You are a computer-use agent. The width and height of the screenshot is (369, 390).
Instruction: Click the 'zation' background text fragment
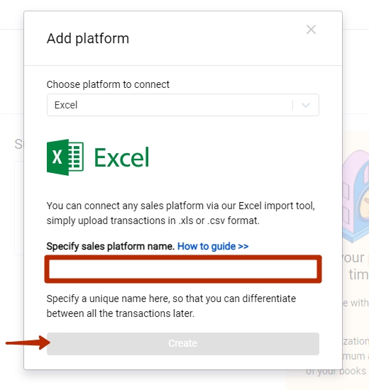coord(356,341)
